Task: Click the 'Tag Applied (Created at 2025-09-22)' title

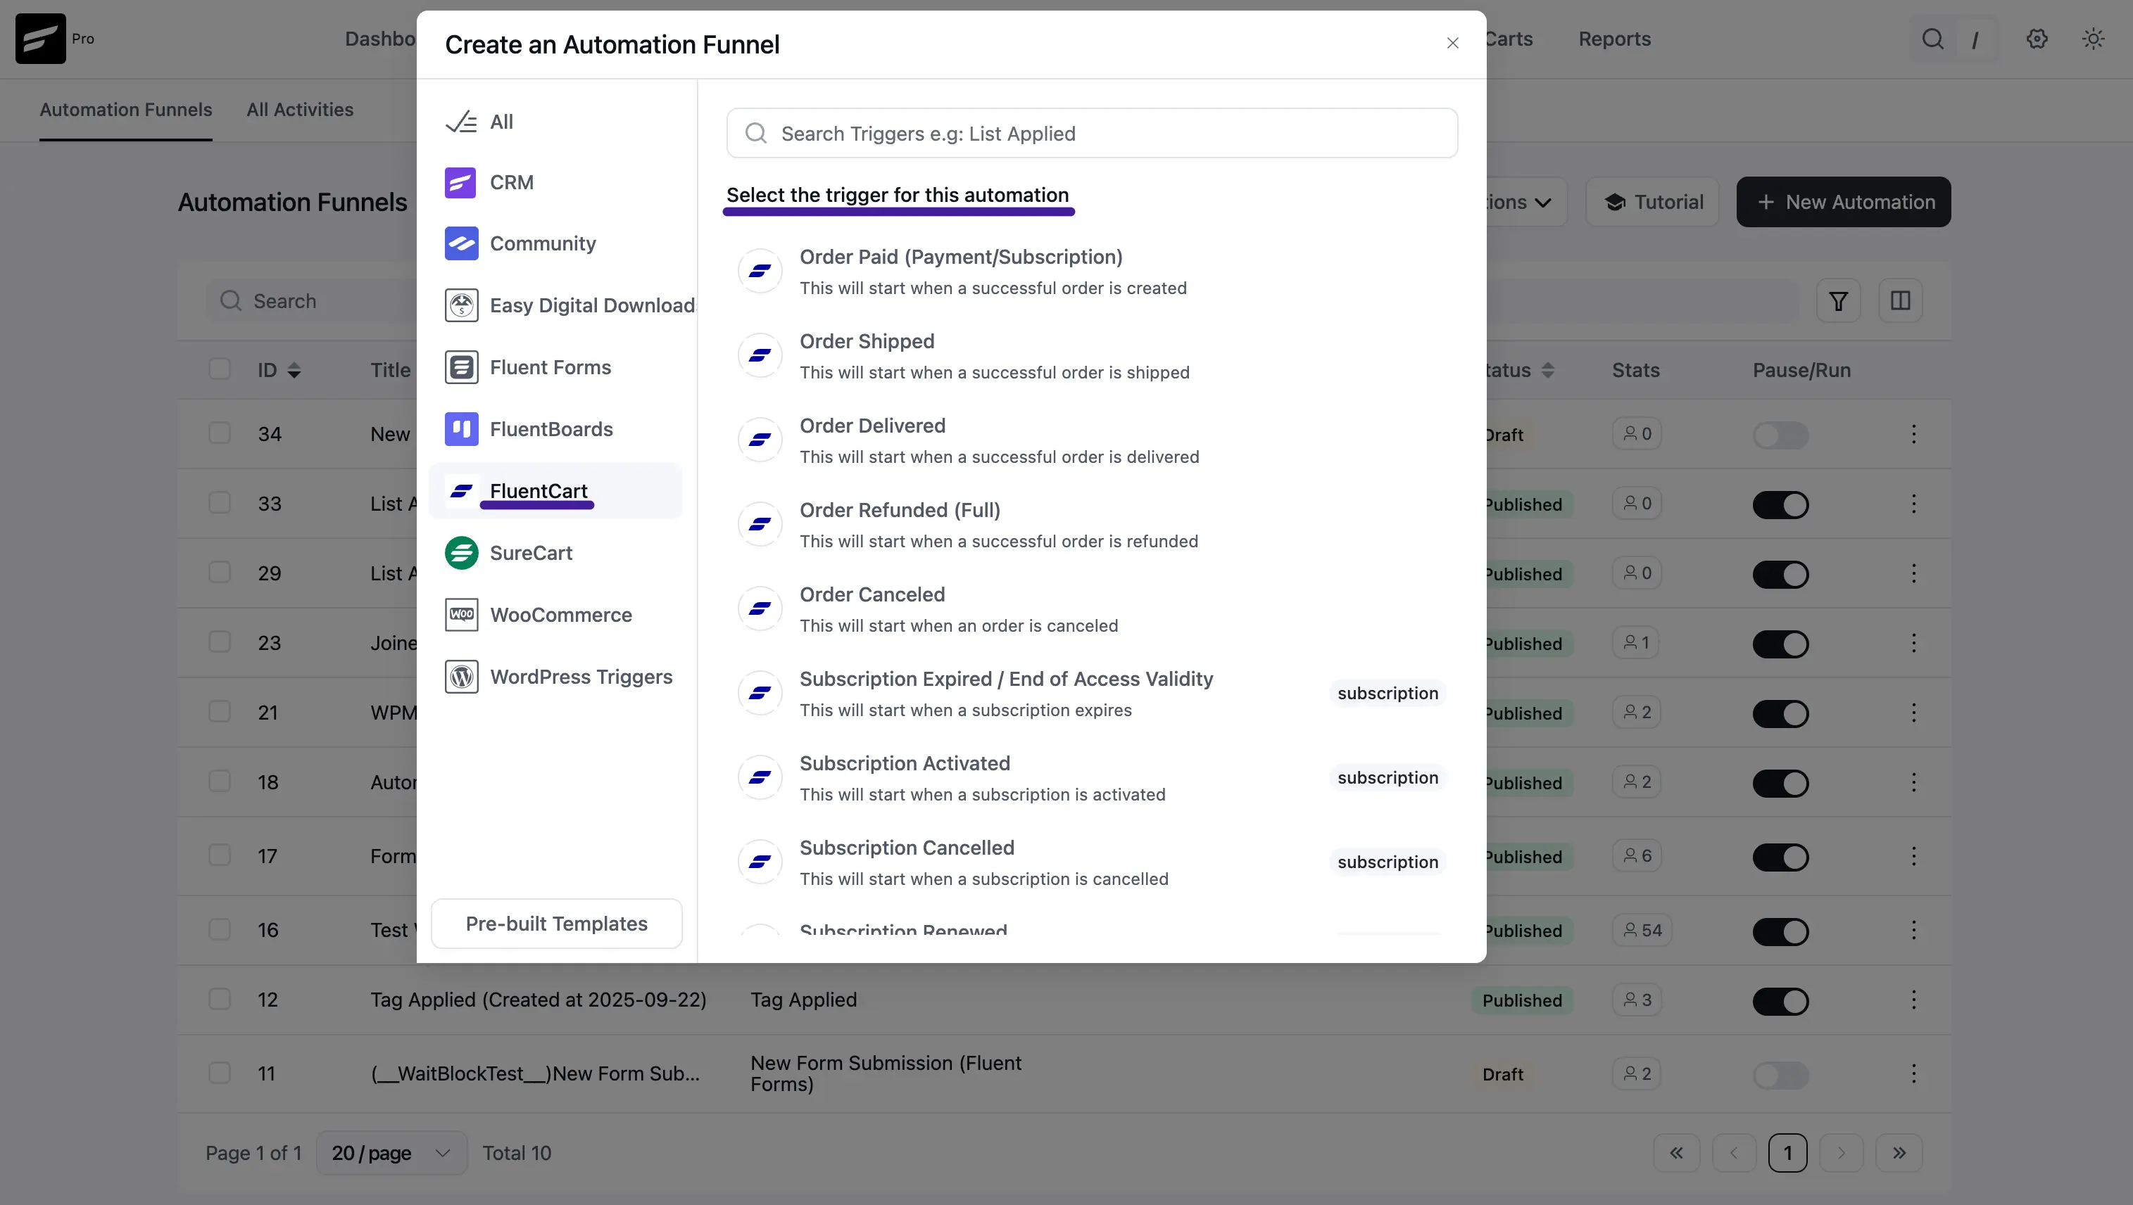Action: (539, 1000)
